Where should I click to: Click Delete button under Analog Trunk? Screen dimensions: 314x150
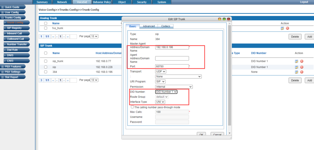point(295,37)
